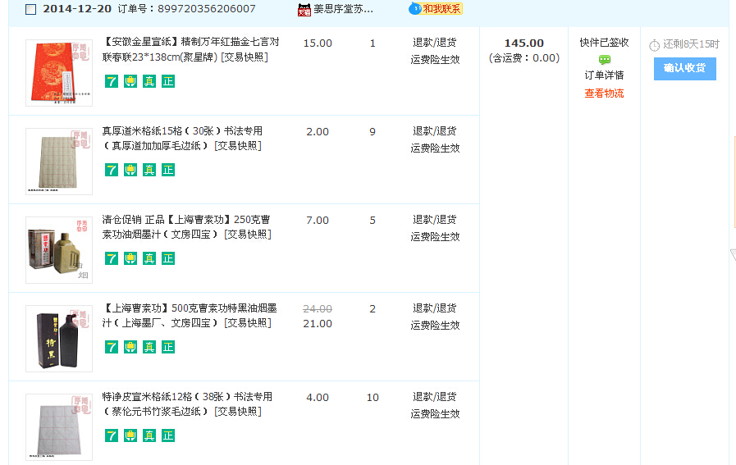Click the arrow at right page edge

tap(732, 256)
